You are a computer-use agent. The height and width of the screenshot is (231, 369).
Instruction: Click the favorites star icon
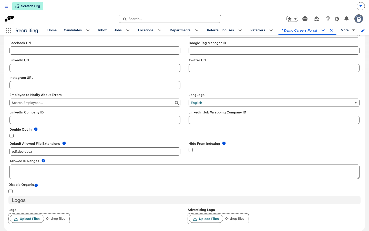(290, 19)
